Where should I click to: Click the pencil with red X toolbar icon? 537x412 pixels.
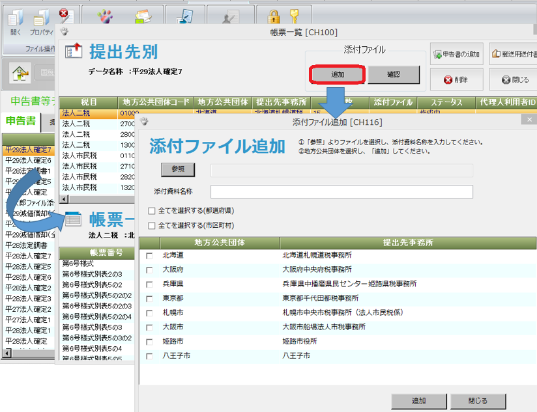(66, 16)
